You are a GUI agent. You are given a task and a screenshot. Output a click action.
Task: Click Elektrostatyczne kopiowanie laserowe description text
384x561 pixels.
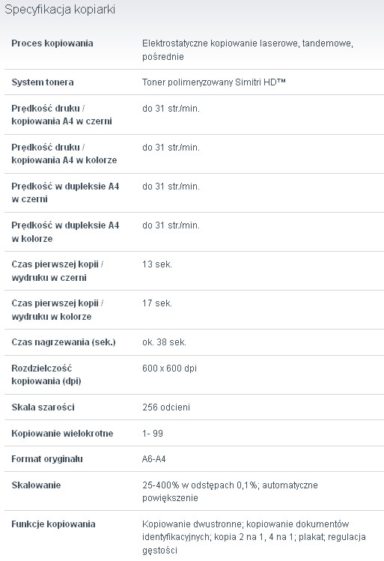click(x=248, y=50)
